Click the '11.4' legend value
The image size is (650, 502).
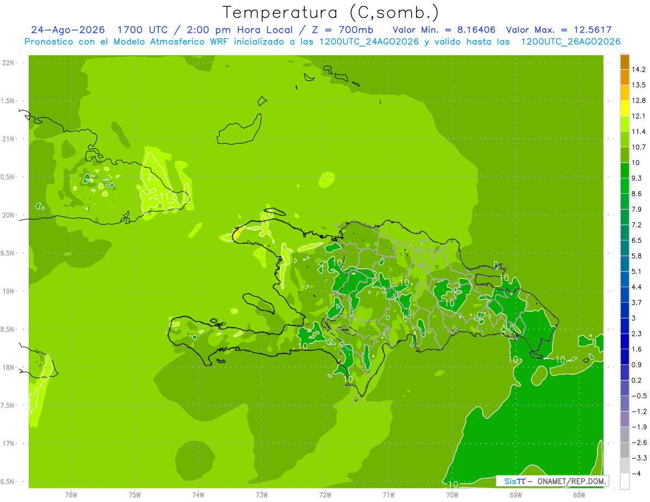click(x=639, y=132)
